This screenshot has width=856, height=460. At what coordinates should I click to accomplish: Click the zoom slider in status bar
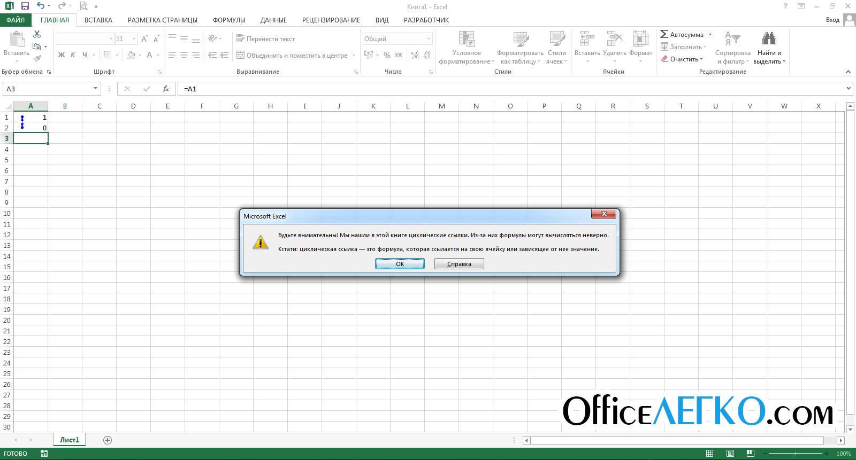[796, 454]
